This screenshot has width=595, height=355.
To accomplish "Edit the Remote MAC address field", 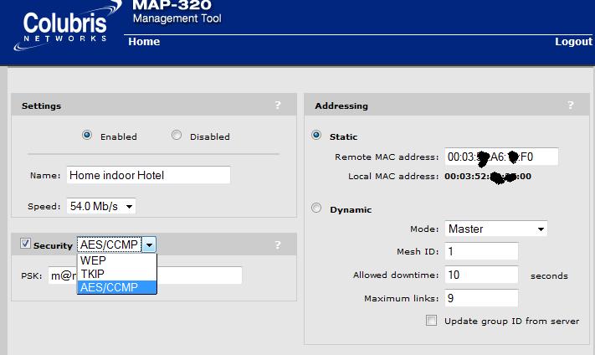I will point(501,157).
